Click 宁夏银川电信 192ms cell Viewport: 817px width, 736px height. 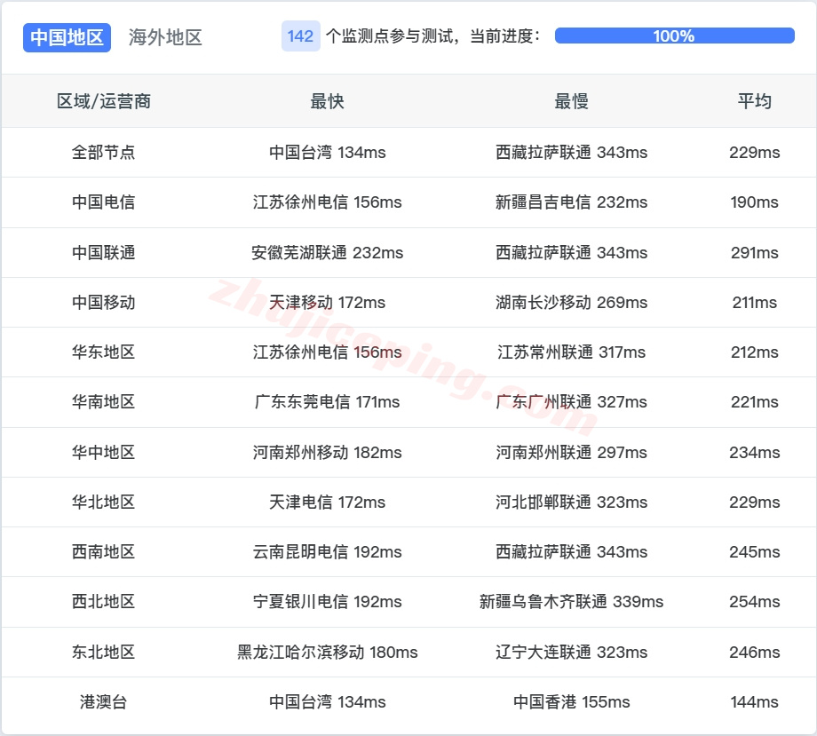tap(327, 602)
